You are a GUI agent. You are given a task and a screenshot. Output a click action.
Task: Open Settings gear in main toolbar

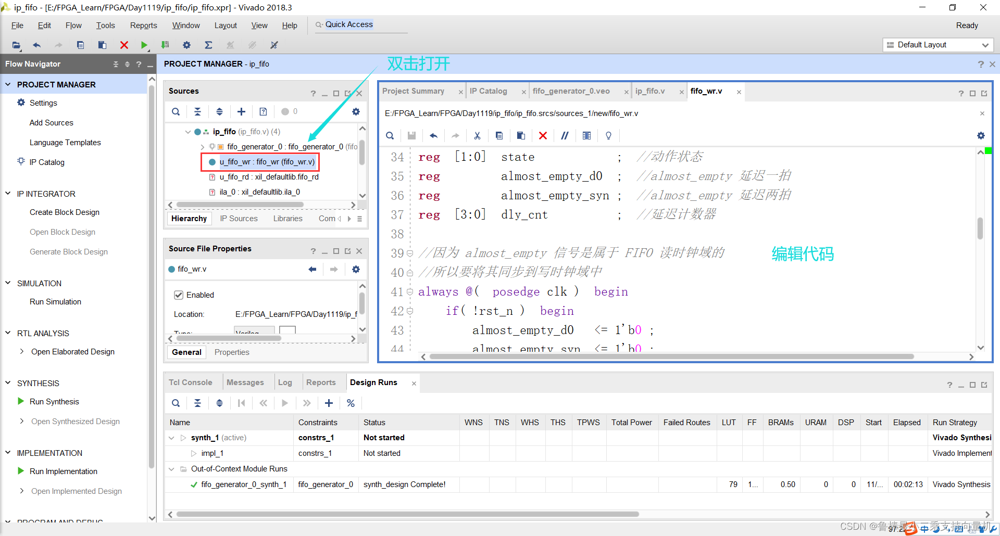pos(186,45)
